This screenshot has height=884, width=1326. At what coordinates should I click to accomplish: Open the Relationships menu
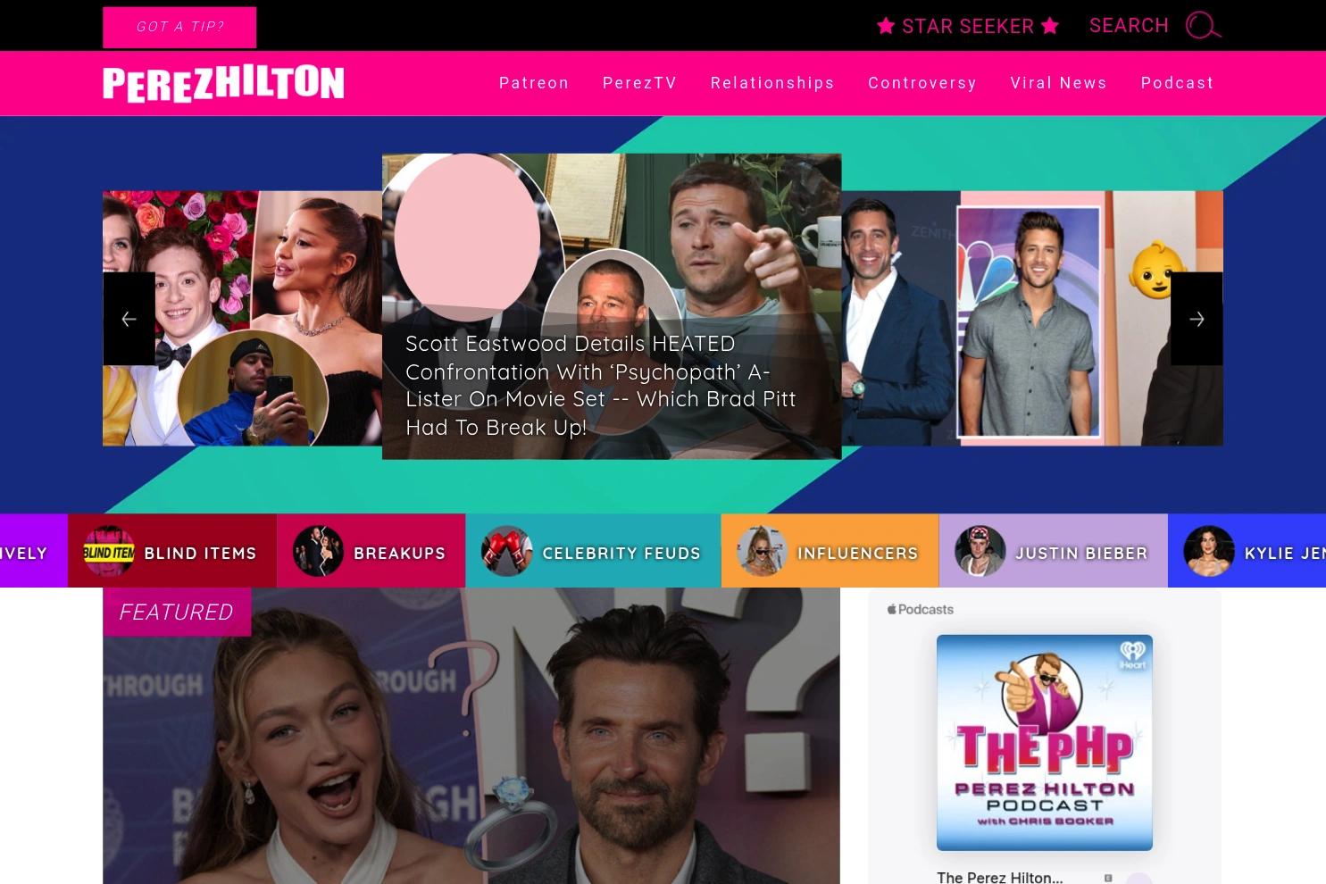772,83
